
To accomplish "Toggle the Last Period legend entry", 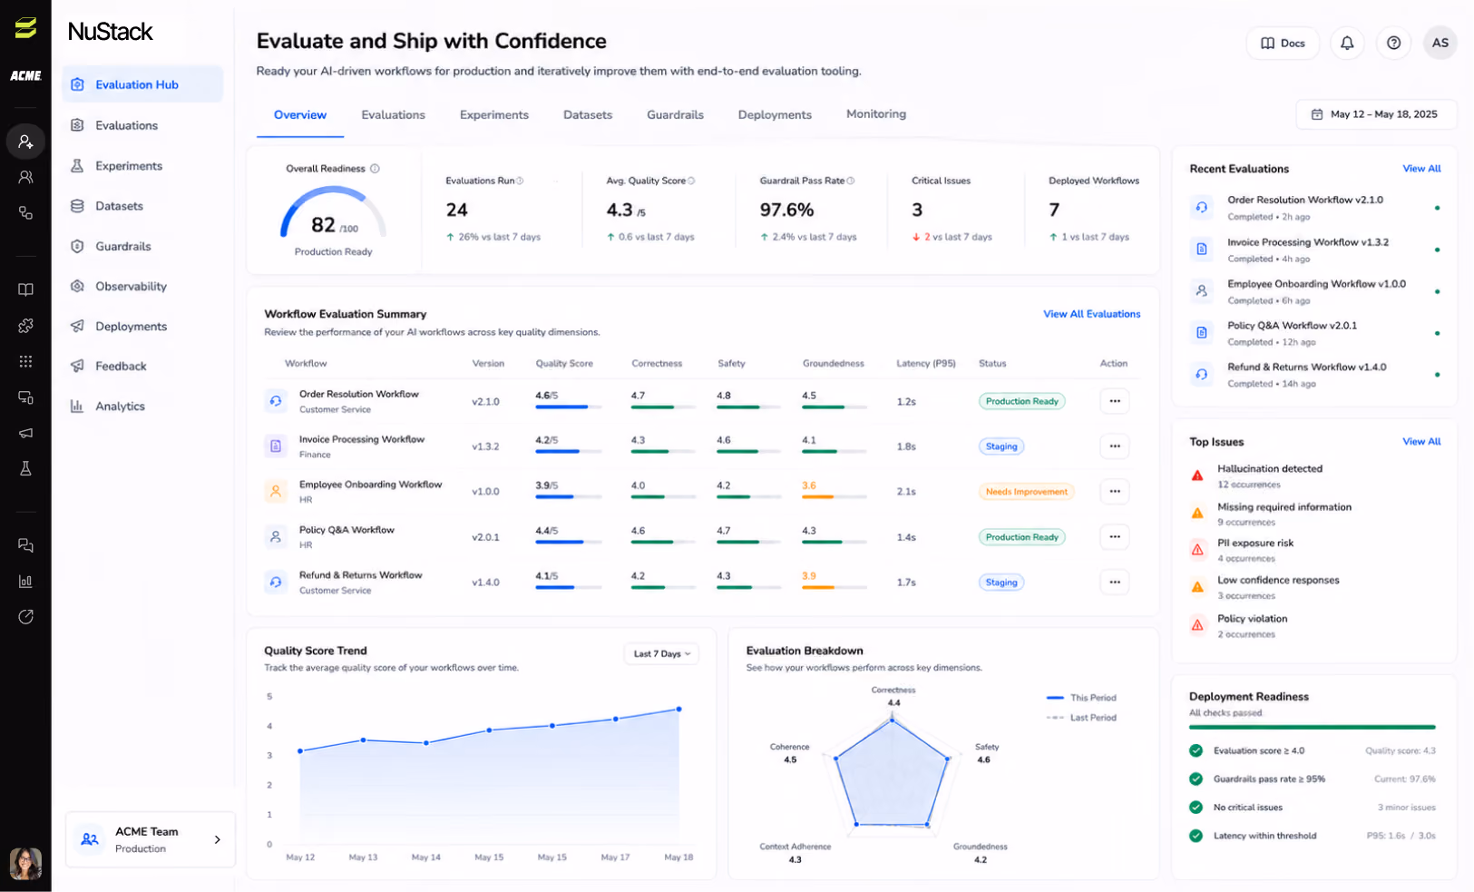I will (1081, 718).
